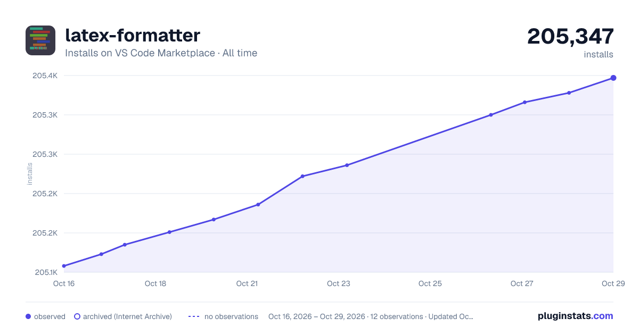
Task: Select the data point above Oct 27 label
Action: tap(525, 102)
